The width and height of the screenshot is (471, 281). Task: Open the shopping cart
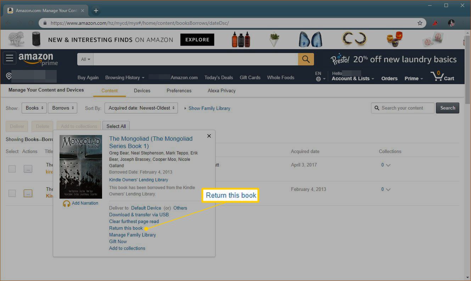pos(442,76)
